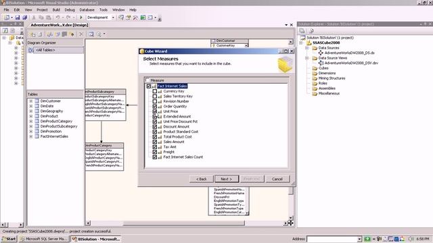Expand the DimGeography table node
The height and width of the screenshot is (243, 433).
[31, 111]
